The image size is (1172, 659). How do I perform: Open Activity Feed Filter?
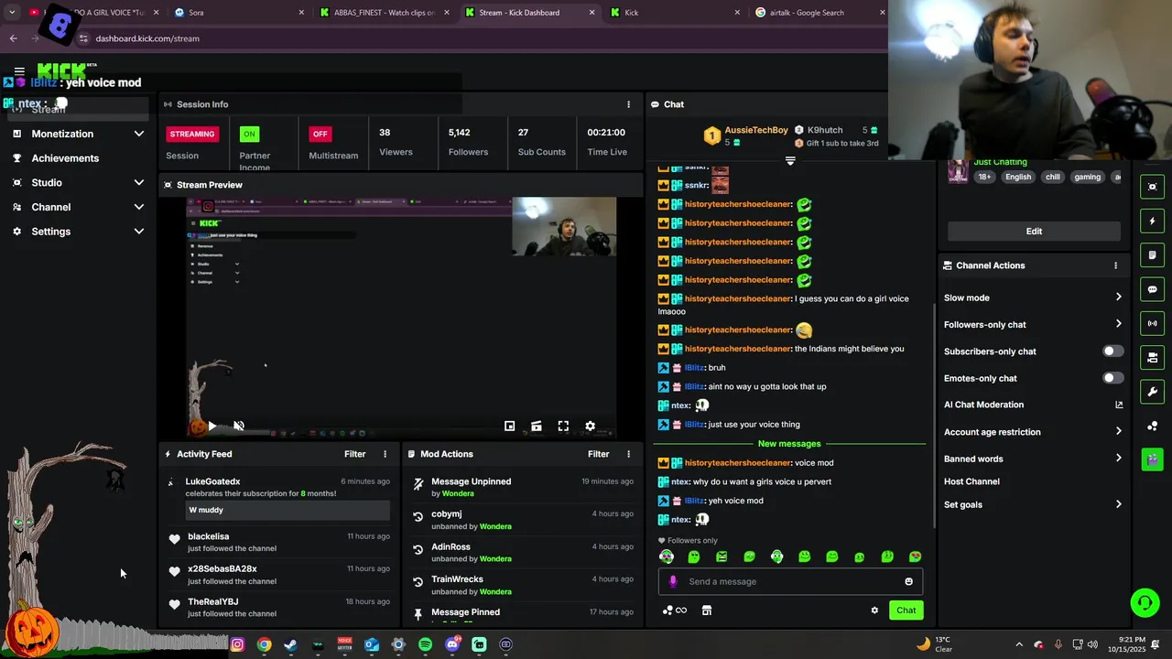(354, 454)
